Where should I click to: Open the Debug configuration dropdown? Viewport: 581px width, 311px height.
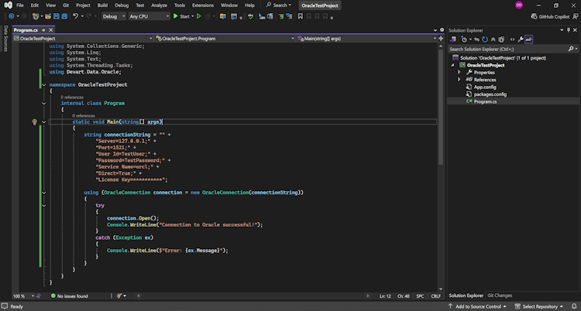(113, 15)
